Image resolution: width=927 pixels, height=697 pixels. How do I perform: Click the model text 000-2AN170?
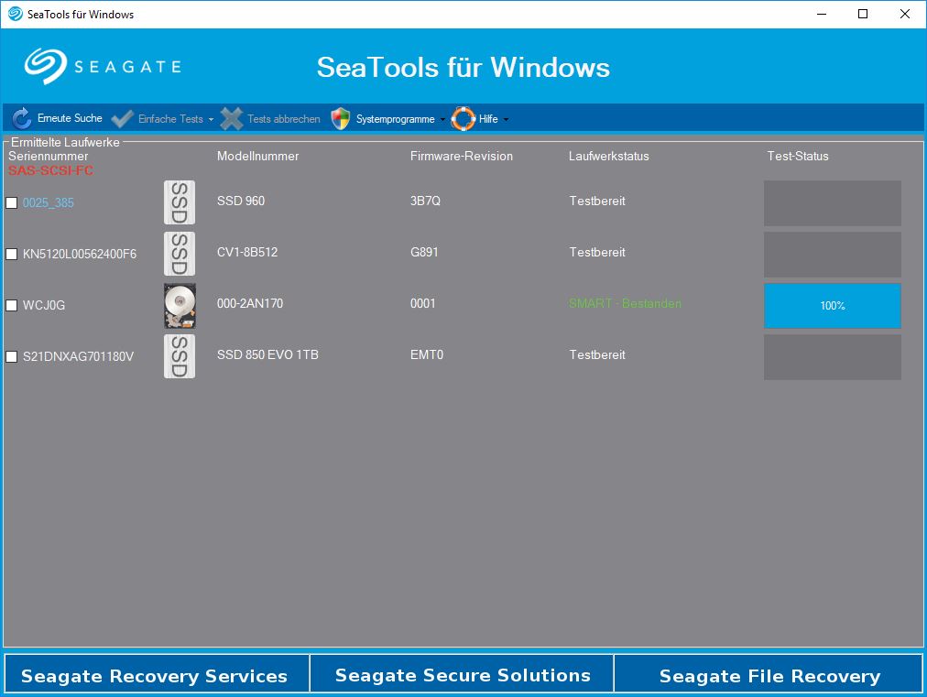coord(250,303)
